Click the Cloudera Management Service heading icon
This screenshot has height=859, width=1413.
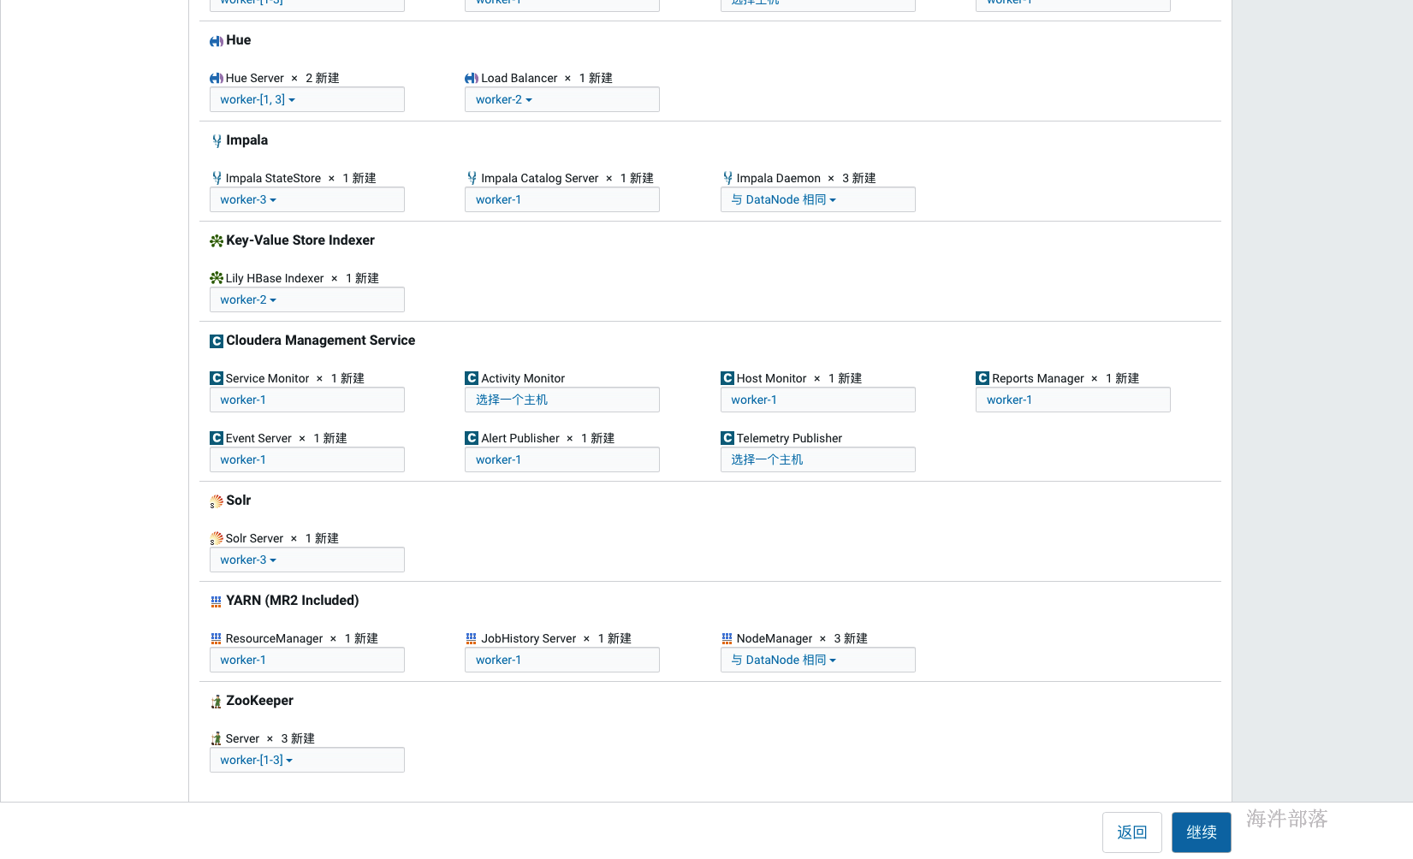coord(217,341)
